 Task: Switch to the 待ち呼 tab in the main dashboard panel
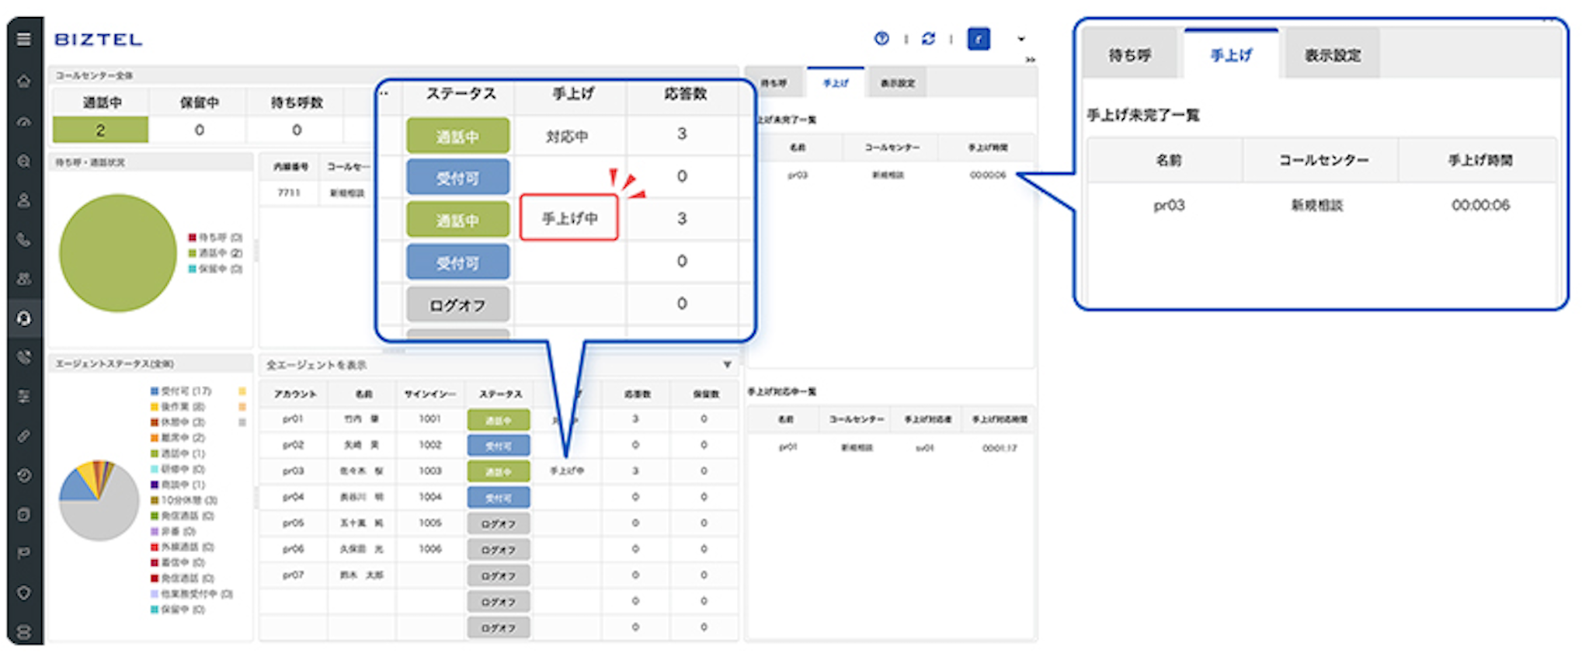(774, 83)
